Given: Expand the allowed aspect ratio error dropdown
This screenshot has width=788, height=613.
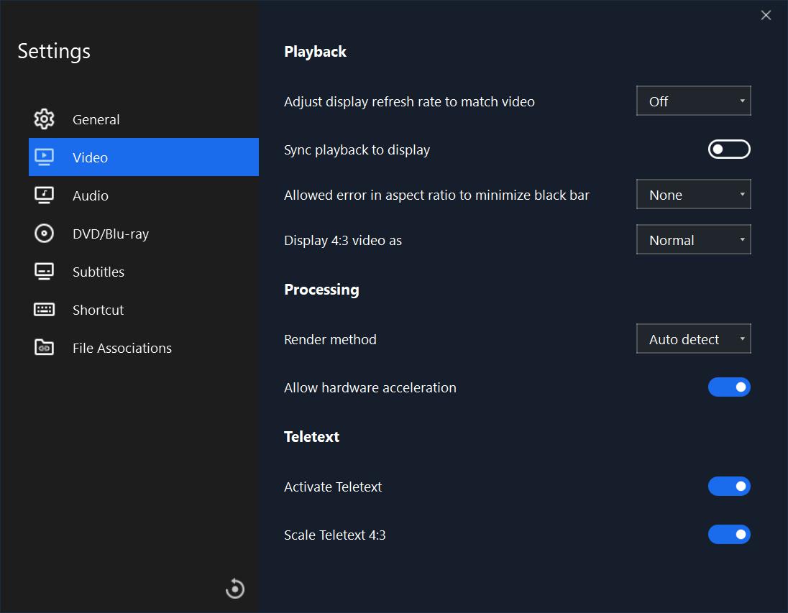Looking at the screenshot, I should click(x=693, y=195).
